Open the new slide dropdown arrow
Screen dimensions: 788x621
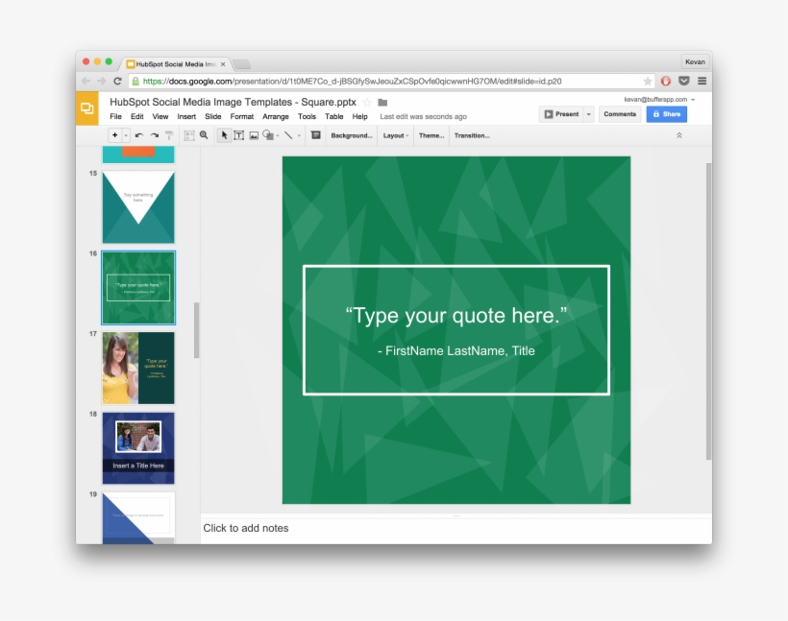tap(126, 135)
